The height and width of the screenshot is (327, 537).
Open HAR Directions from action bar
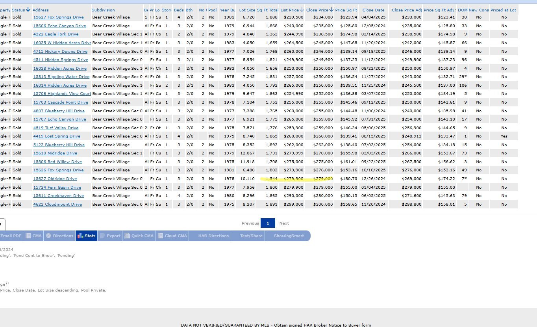[x=213, y=236]
